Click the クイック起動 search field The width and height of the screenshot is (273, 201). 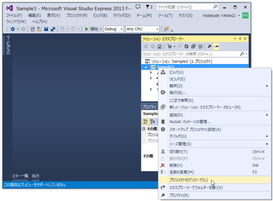(187, 7)
